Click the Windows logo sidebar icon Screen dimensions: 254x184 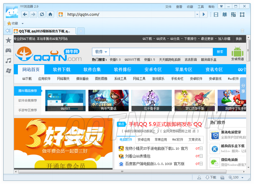tap(8, 70)
